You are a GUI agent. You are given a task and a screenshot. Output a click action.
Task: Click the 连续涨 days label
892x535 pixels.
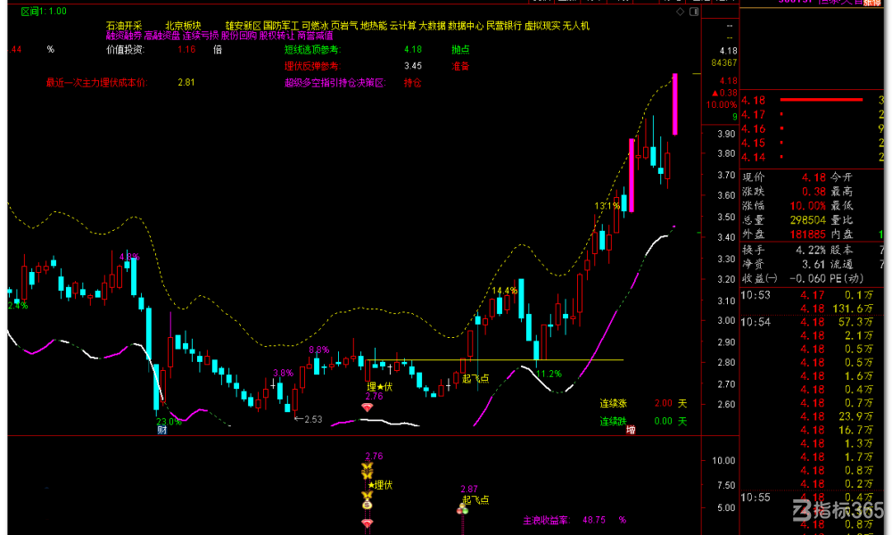(614, 403)
